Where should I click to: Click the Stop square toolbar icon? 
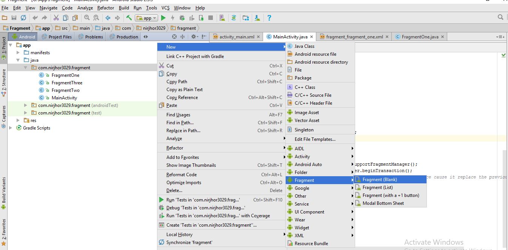[211, 18]
